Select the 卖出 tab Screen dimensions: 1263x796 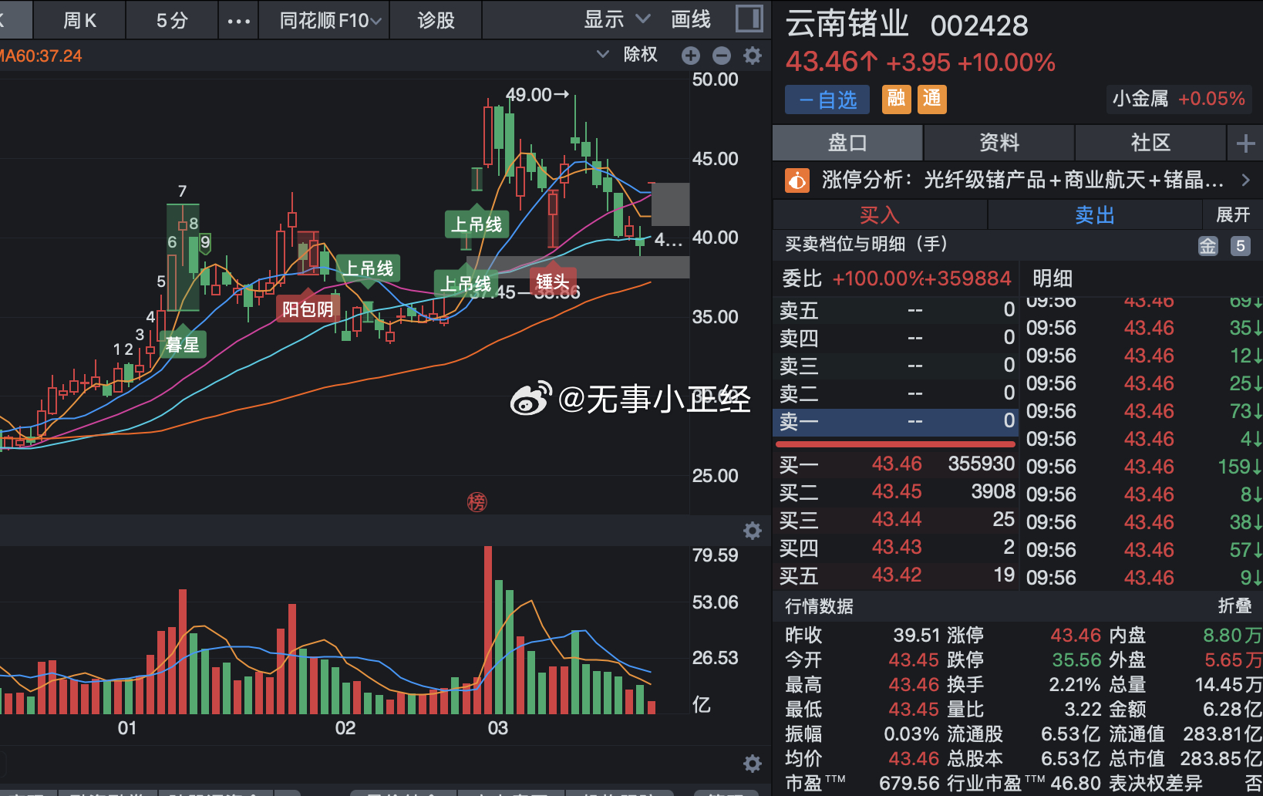tap(1094, 214)
